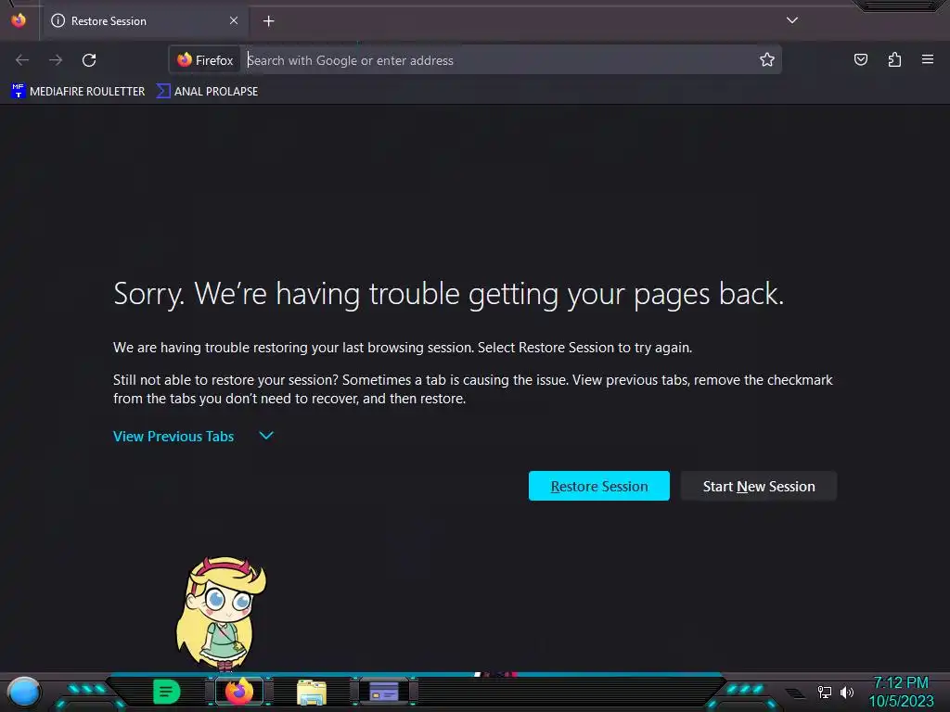This screenshot has height=712, width=950.
Task: Bookmark this page with the star icon
Action: point(767,60)
